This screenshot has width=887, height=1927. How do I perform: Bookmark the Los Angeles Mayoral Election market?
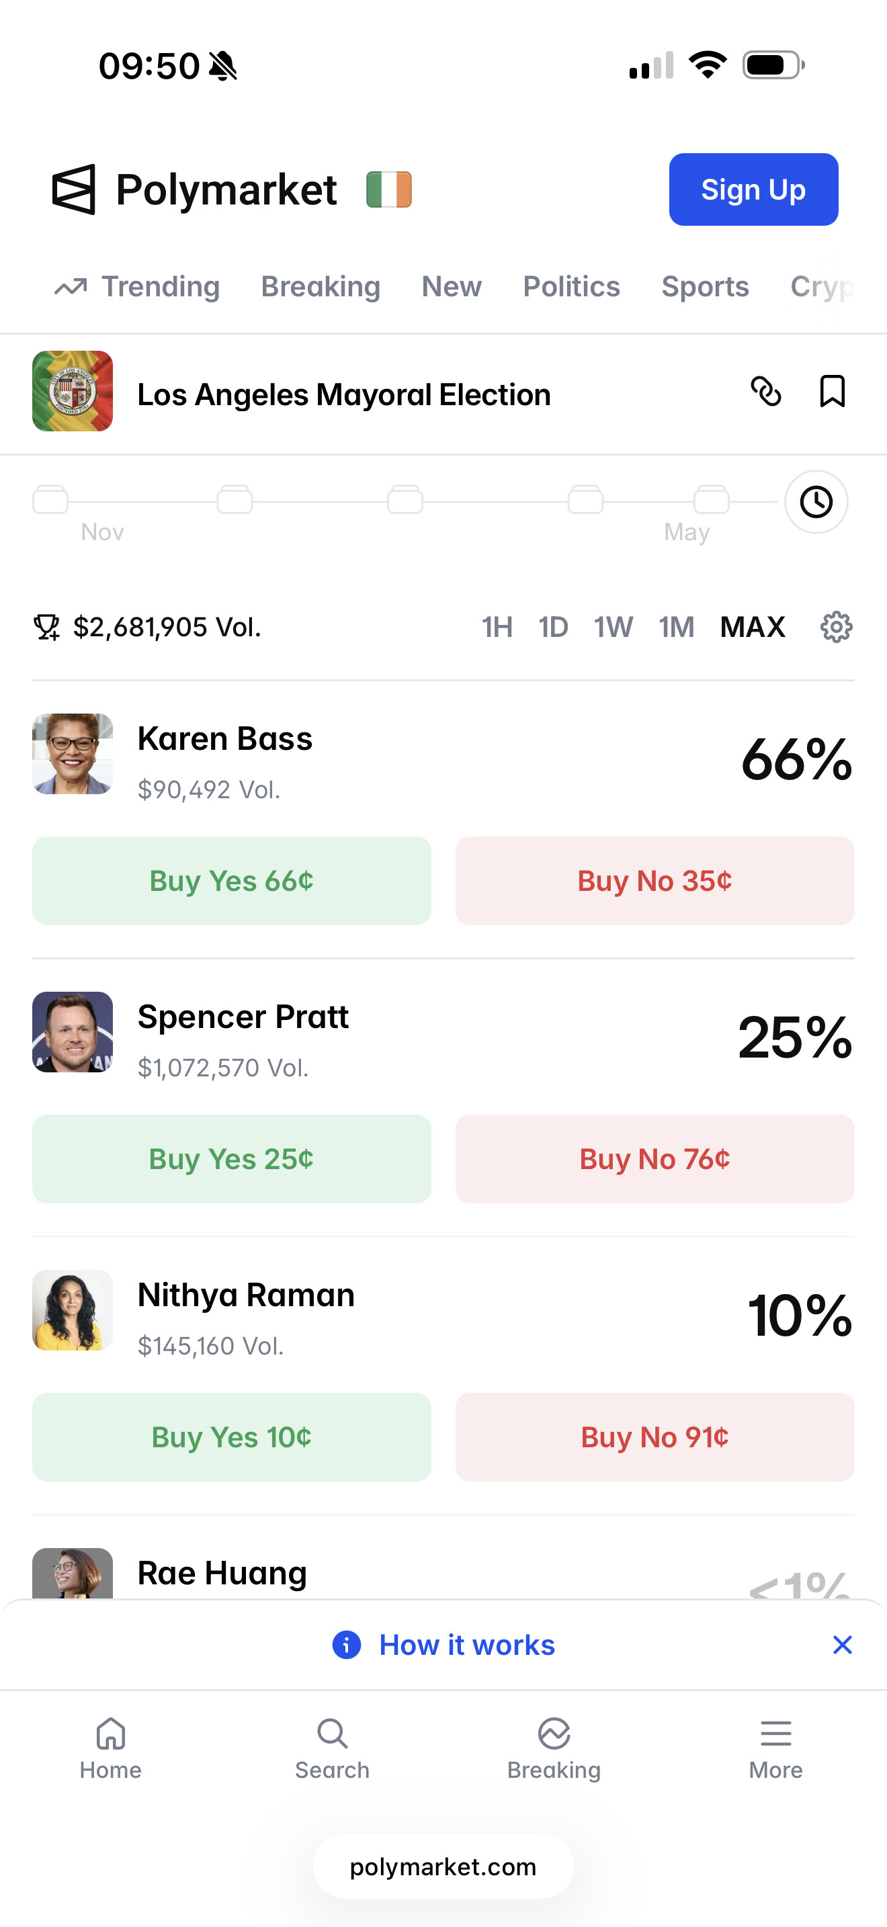pos(832,391)
